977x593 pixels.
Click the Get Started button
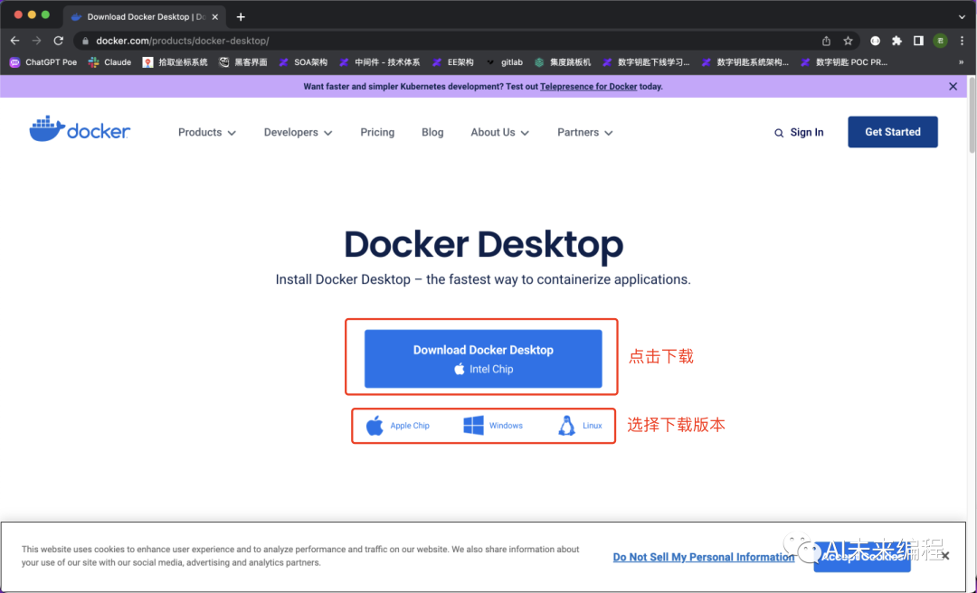[892, 132]
